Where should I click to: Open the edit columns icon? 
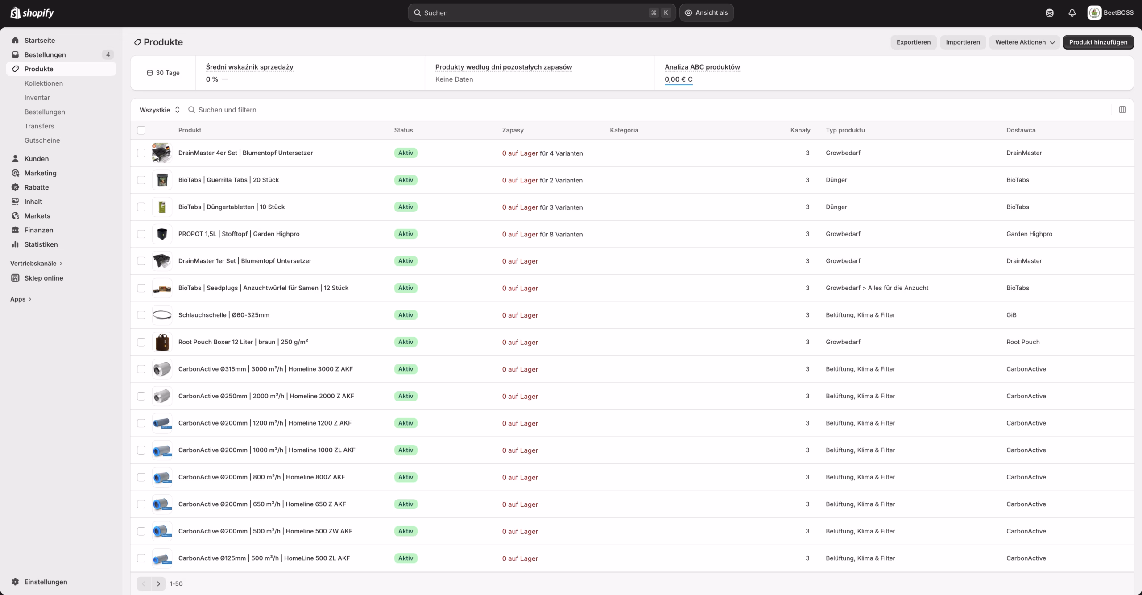coord(1122,110)
